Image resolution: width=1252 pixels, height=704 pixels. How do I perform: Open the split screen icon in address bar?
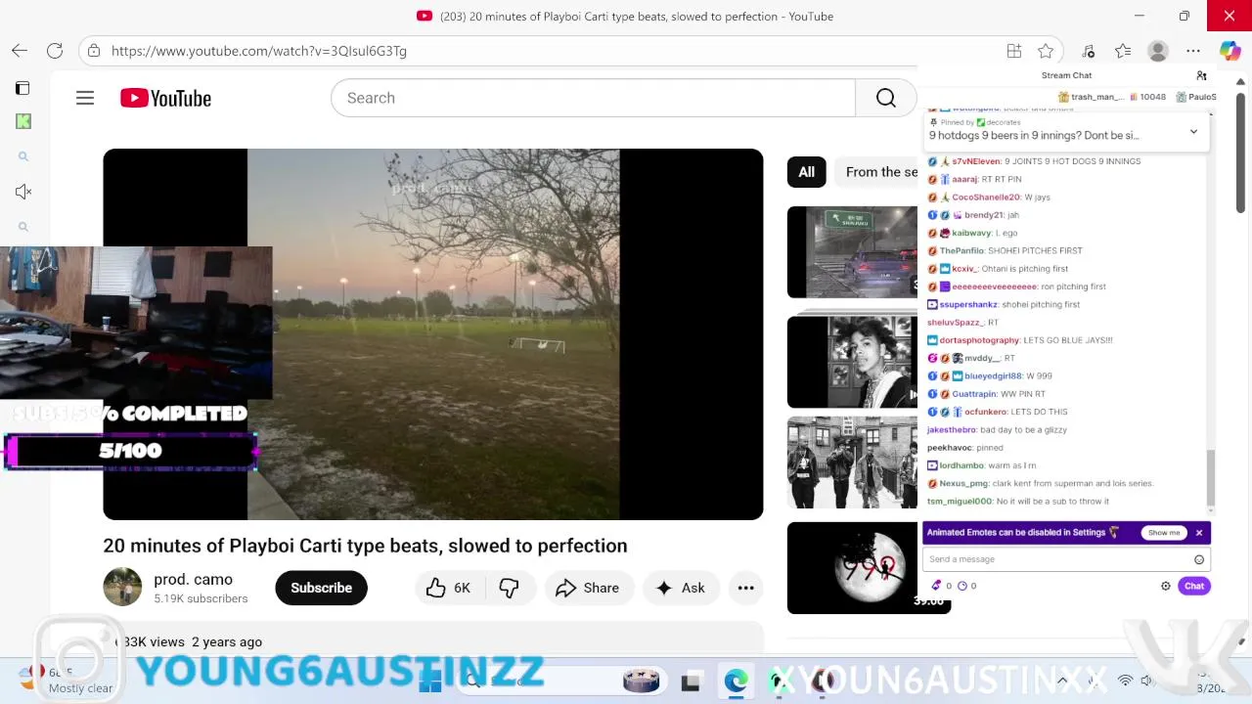point(1014,51)
